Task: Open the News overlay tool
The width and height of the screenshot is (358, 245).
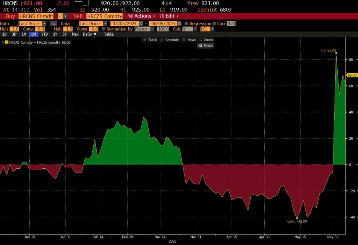Action: 189,40
